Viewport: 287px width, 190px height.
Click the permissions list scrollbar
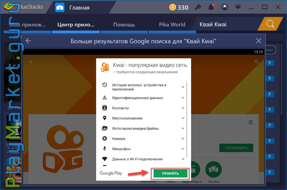tap(187, 119)
